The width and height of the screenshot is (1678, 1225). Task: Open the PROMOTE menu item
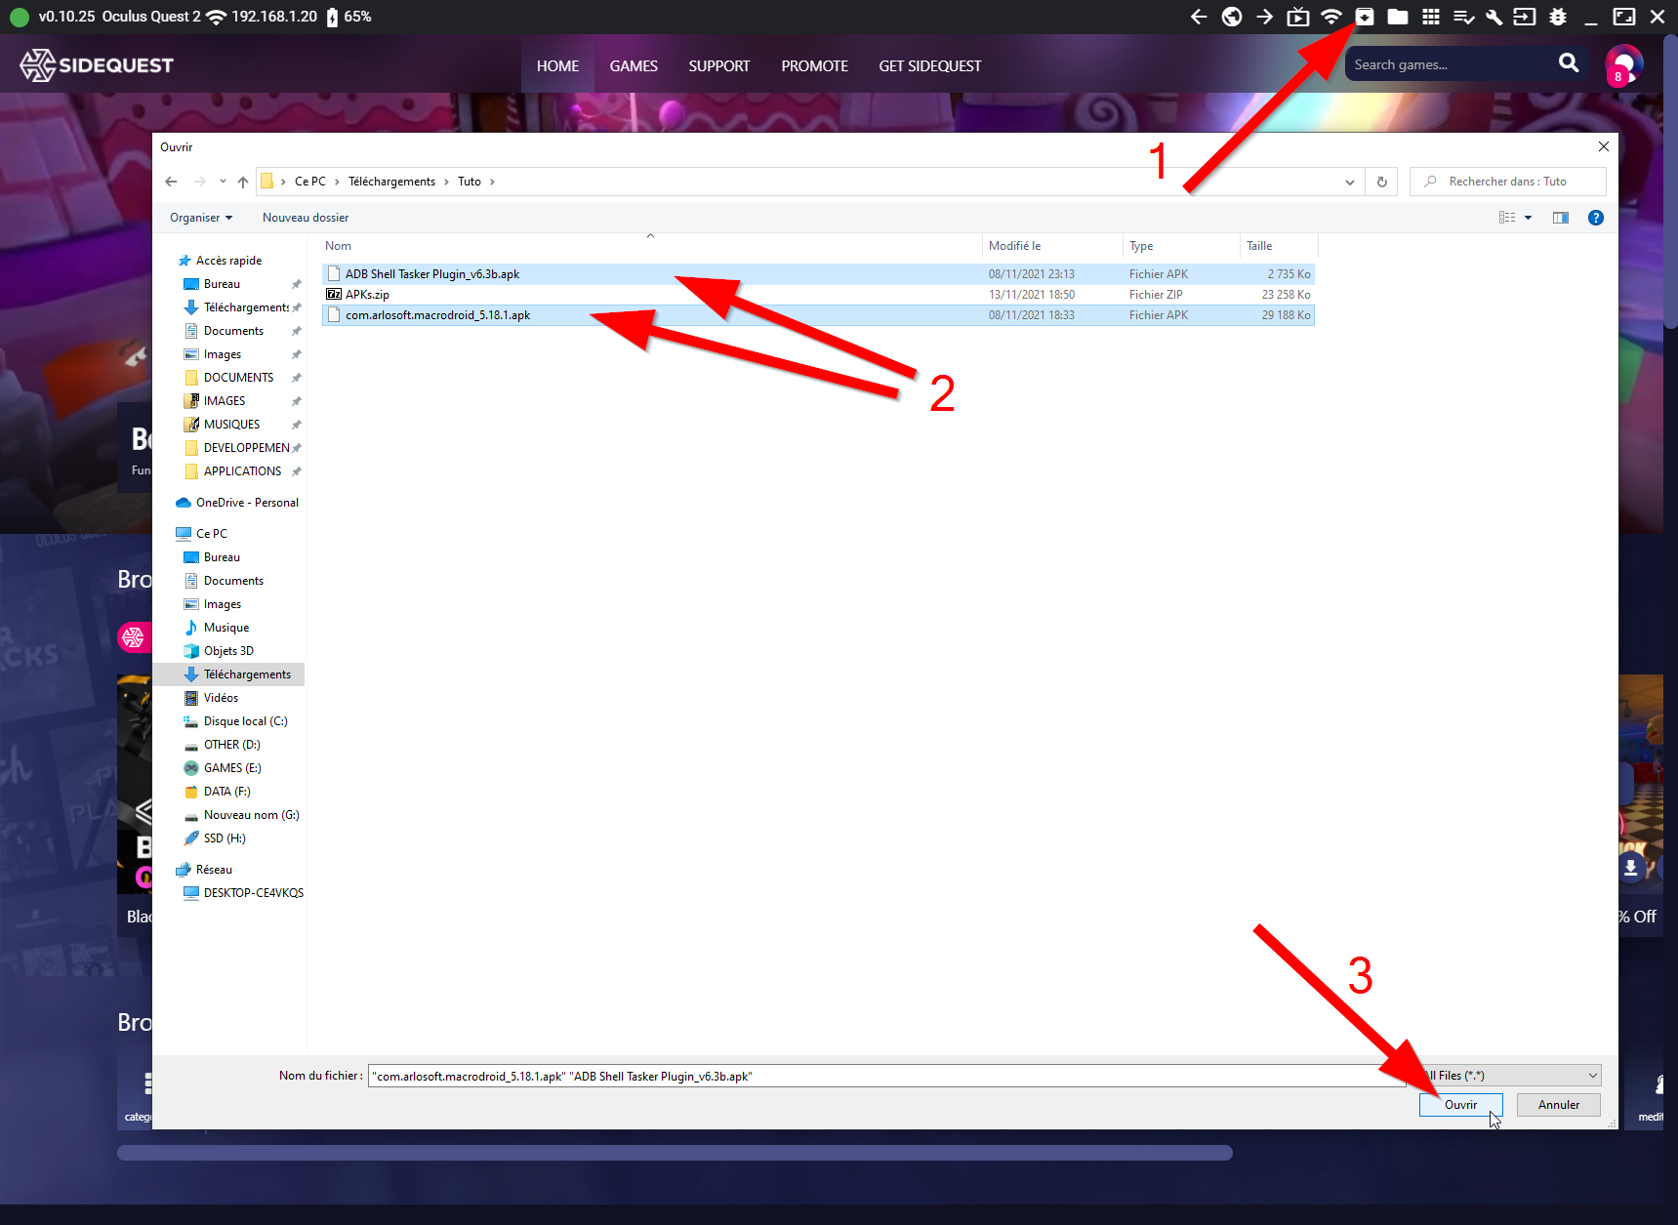814,66
